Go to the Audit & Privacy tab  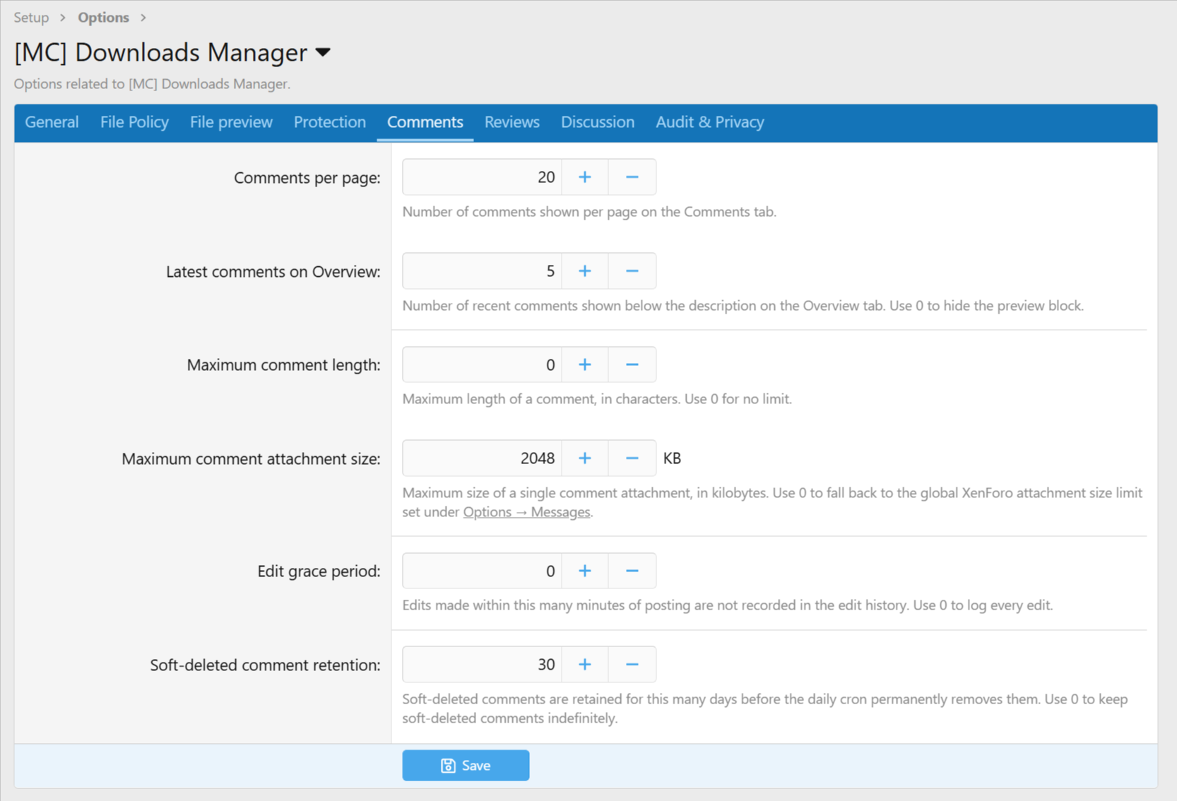[710, 122]
